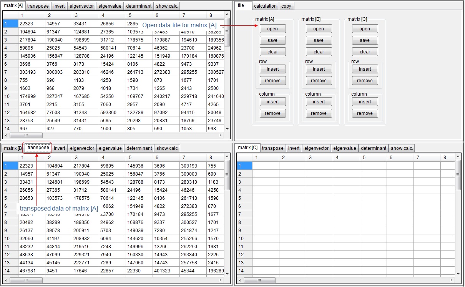Select determinant tab in matrix [B] panel

(x=139, y=148)
